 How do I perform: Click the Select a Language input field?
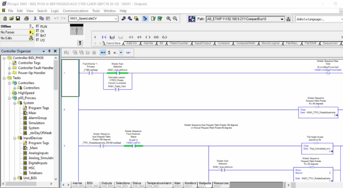tap(319, 19)
